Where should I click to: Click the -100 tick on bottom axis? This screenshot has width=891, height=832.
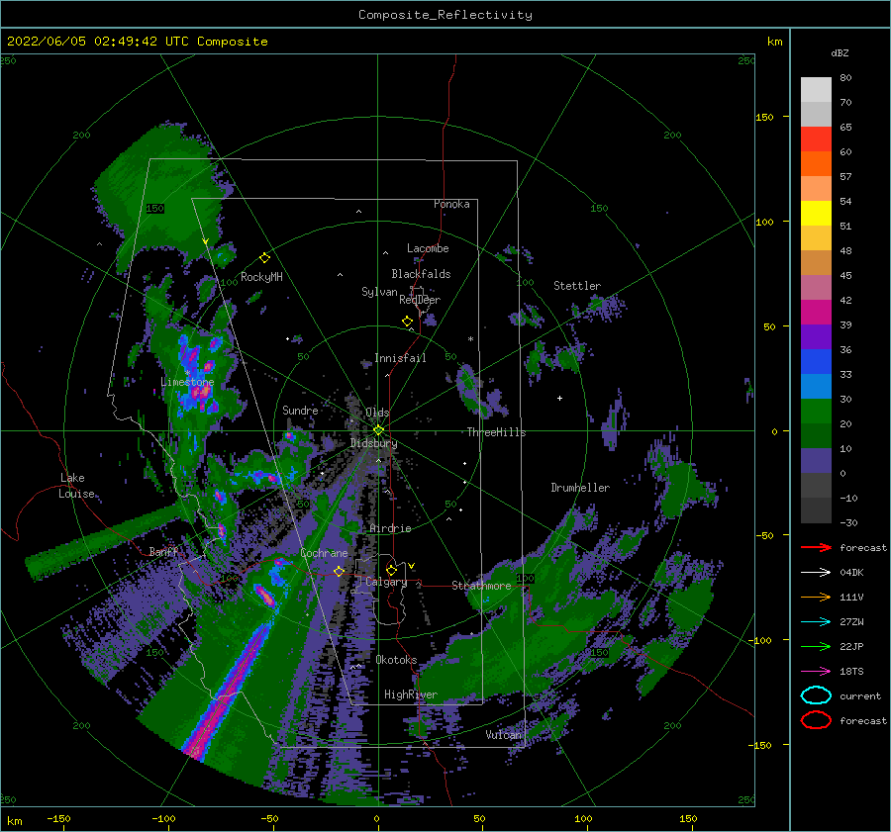pyautogui.click(x=163, y=818)
